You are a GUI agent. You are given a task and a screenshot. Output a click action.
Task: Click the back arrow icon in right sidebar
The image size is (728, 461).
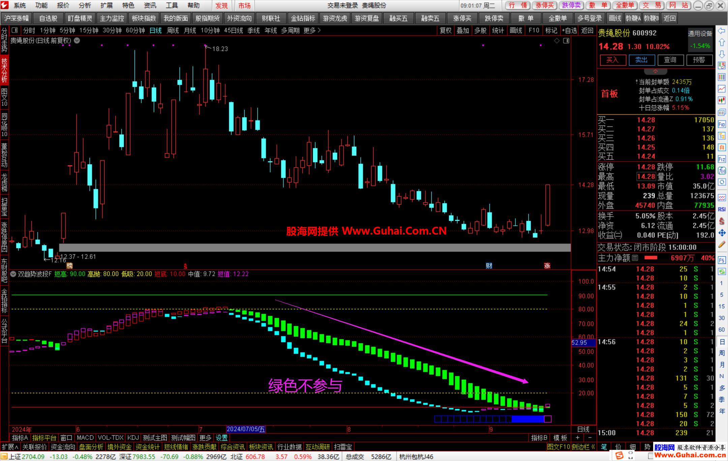[722, 31]
